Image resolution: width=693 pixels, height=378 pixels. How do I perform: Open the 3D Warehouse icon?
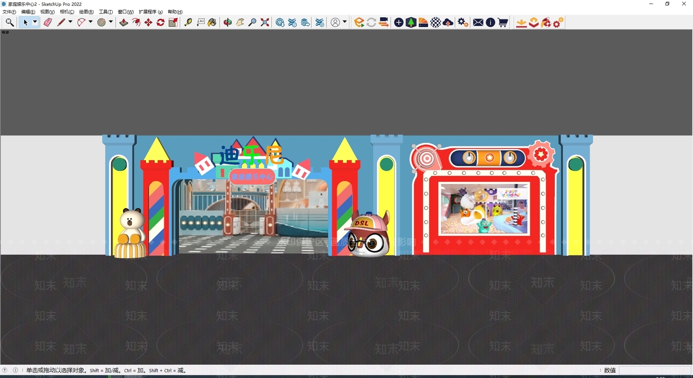tap(280, 23)
